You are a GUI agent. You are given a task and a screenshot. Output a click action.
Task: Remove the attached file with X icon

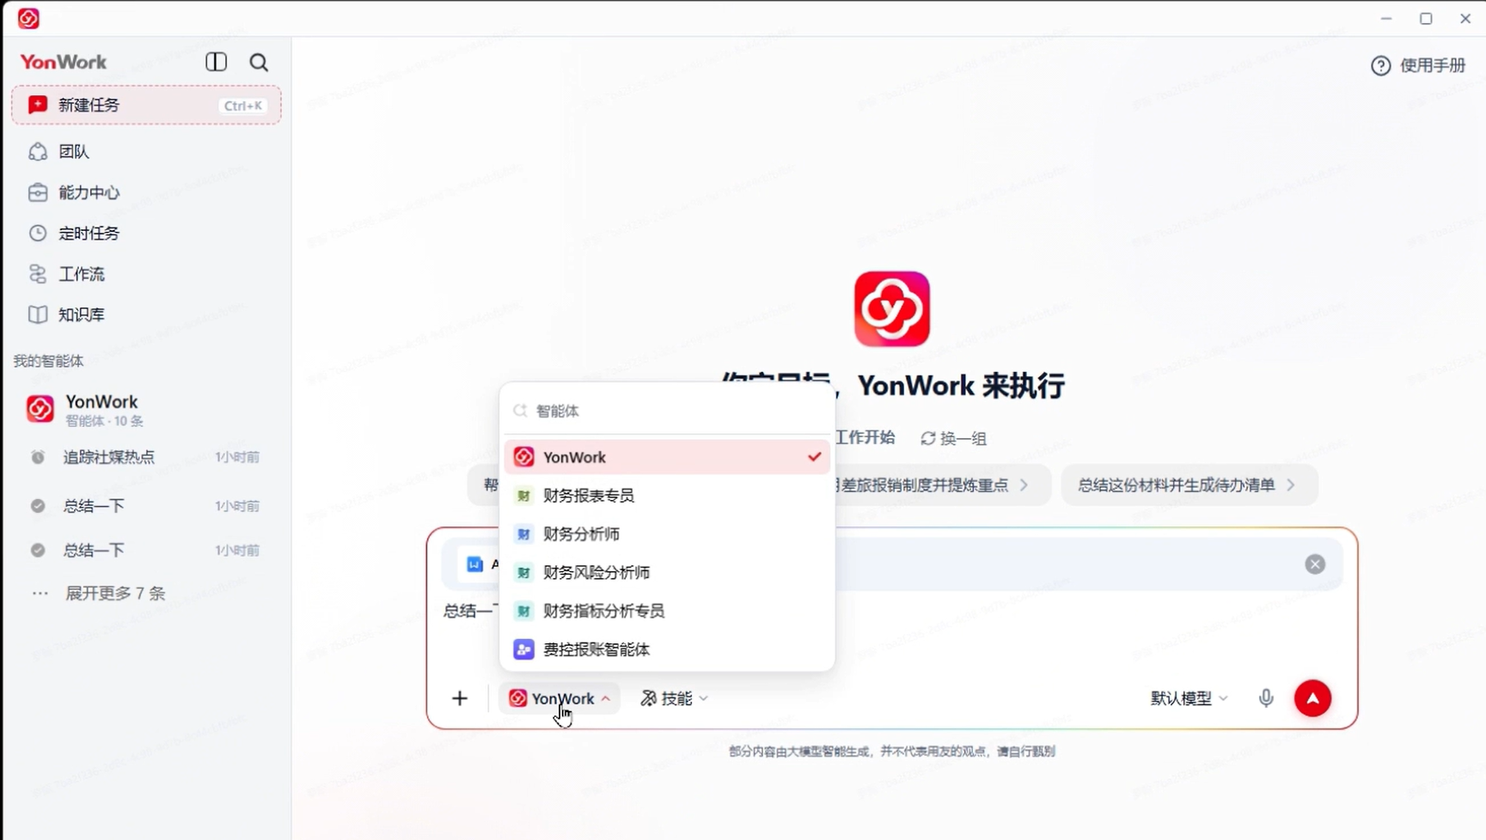[1315, 564]
